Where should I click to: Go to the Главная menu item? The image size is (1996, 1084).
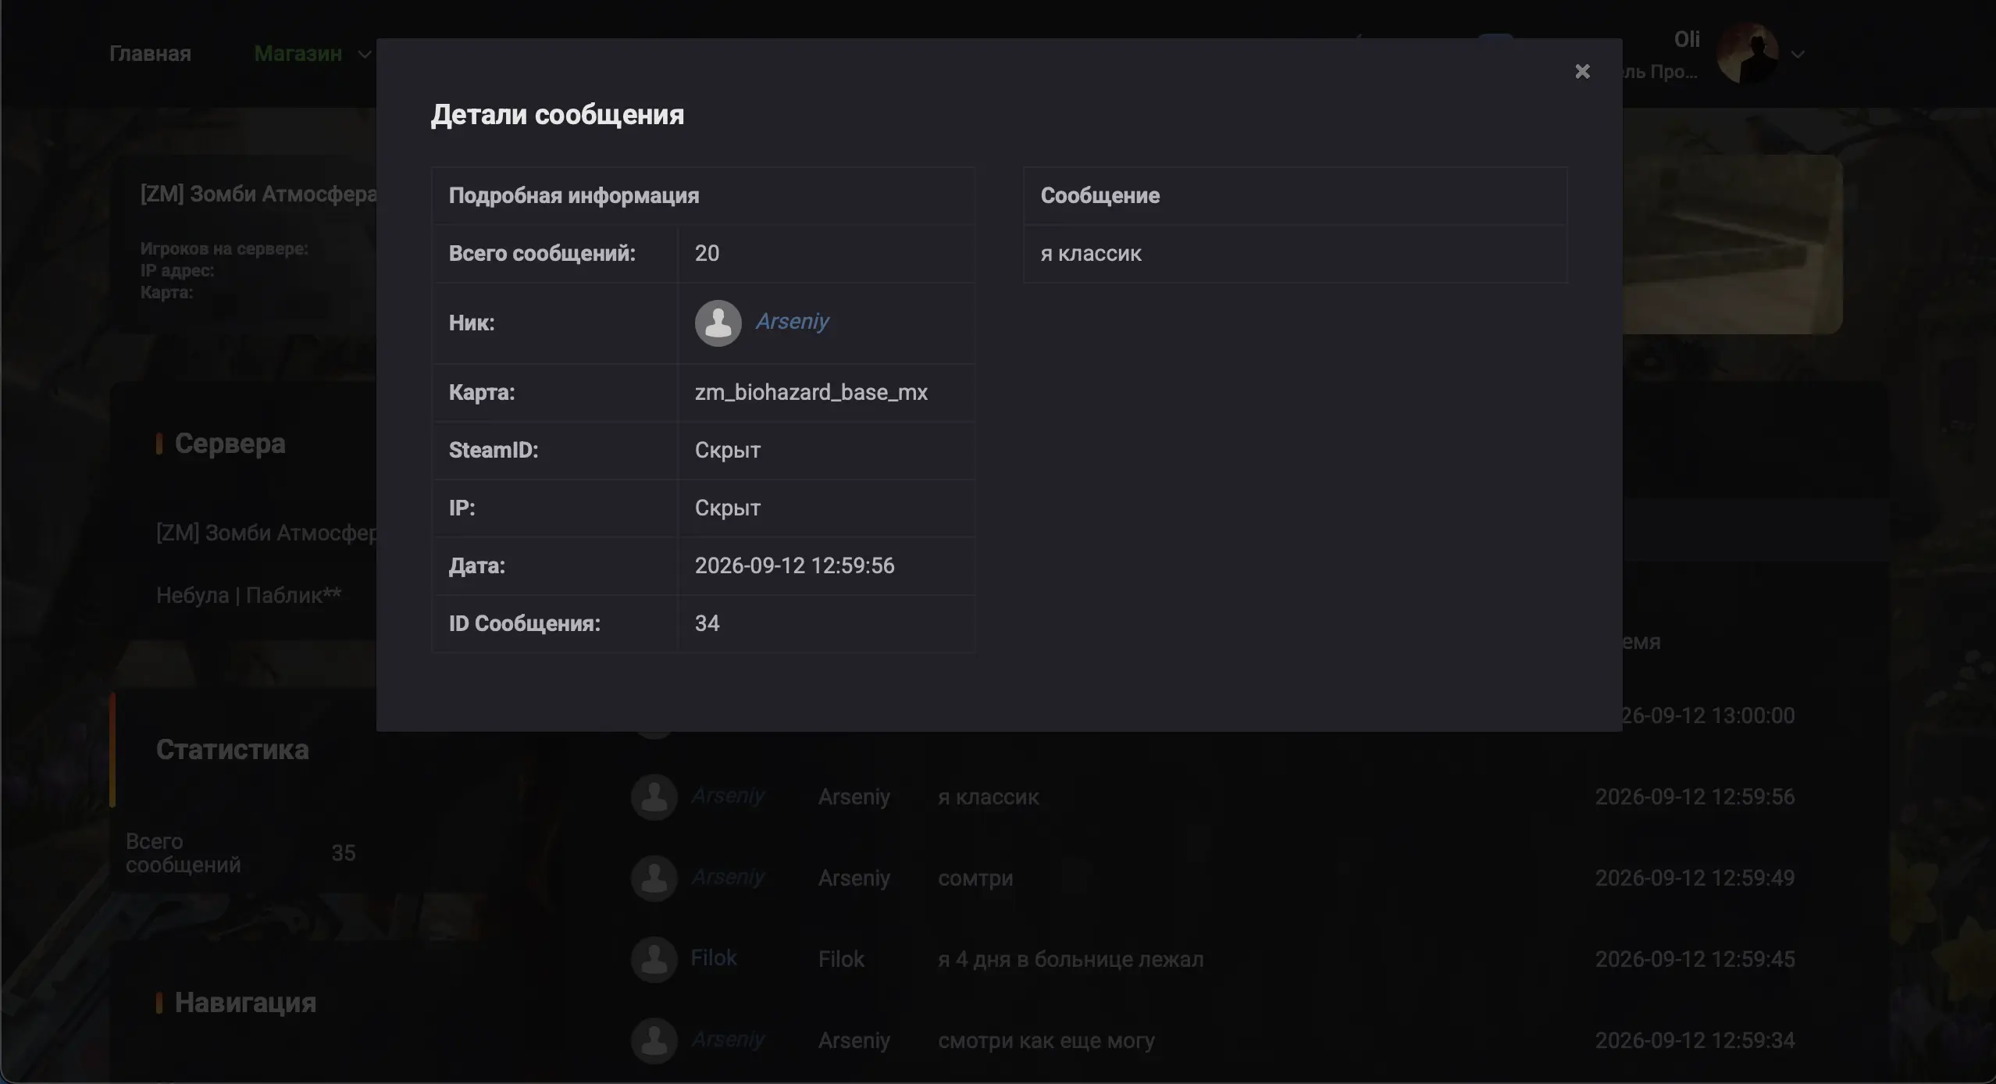point(150,53)
